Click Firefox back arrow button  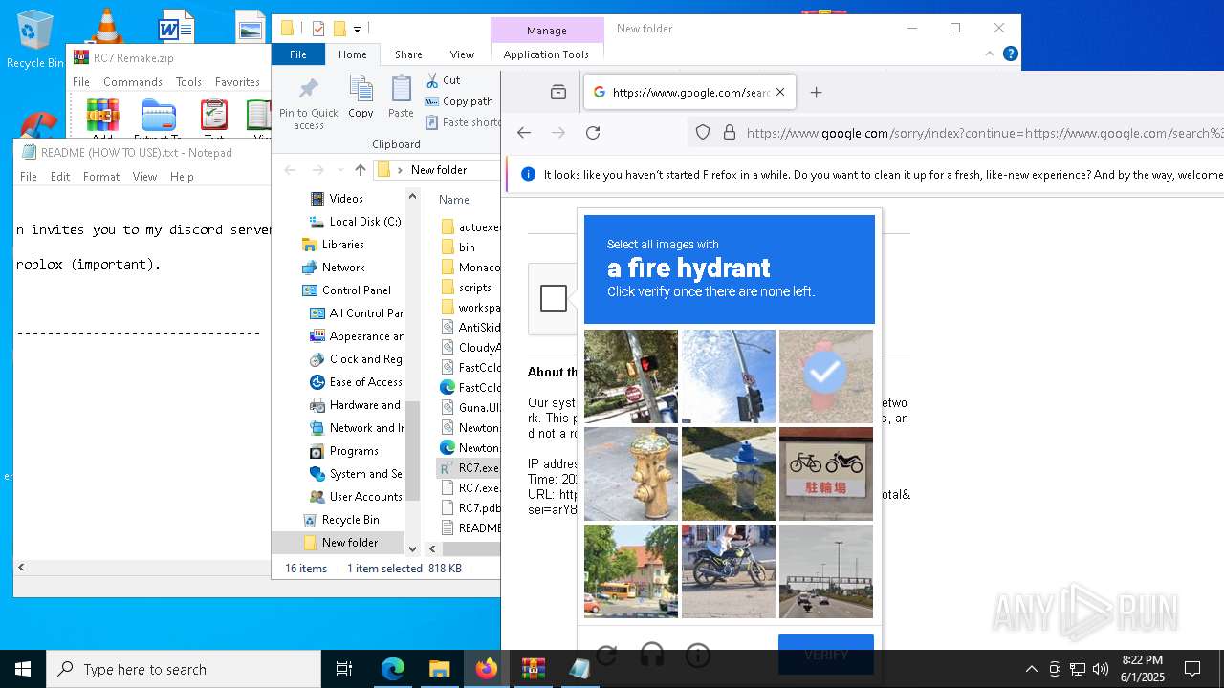(523, 133)
